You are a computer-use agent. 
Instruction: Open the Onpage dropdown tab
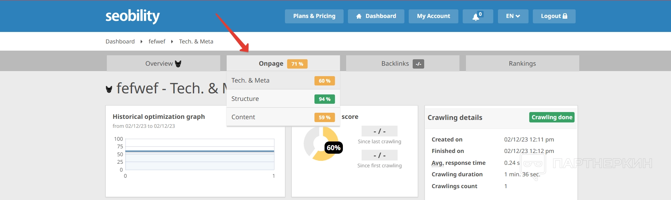pyautogui.click(x=271, y=64)
